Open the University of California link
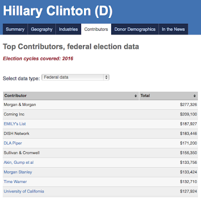 click(24, 191)
